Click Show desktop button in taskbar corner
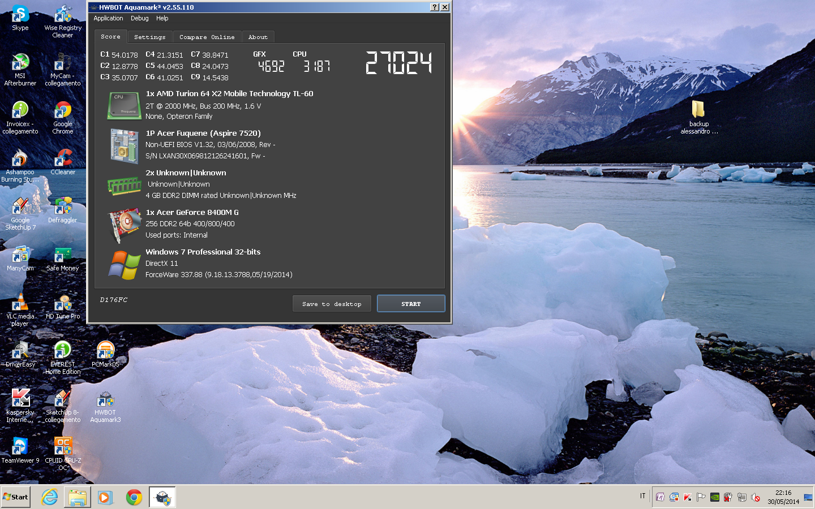Viewport: 815px width, 509px height. pyautogui.click(x=808, y=497)
